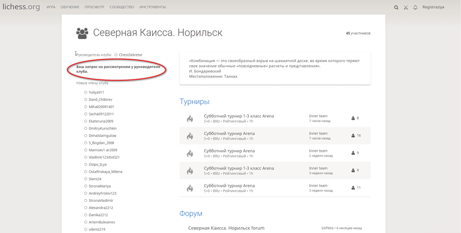Open member Alexandra2212 profile
This screenshot has width=461, height=233.
[x=101, y=208]
